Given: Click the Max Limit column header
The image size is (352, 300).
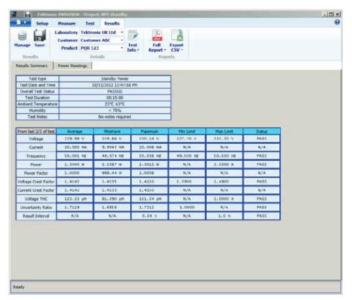Looking at the screenshot, I should point(224,131).
